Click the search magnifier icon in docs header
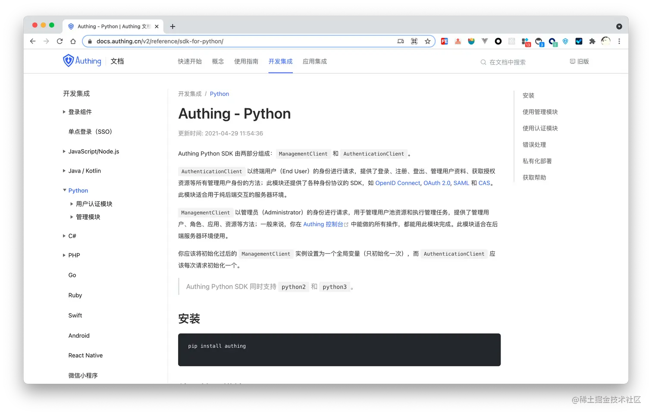 pos(483,62)
